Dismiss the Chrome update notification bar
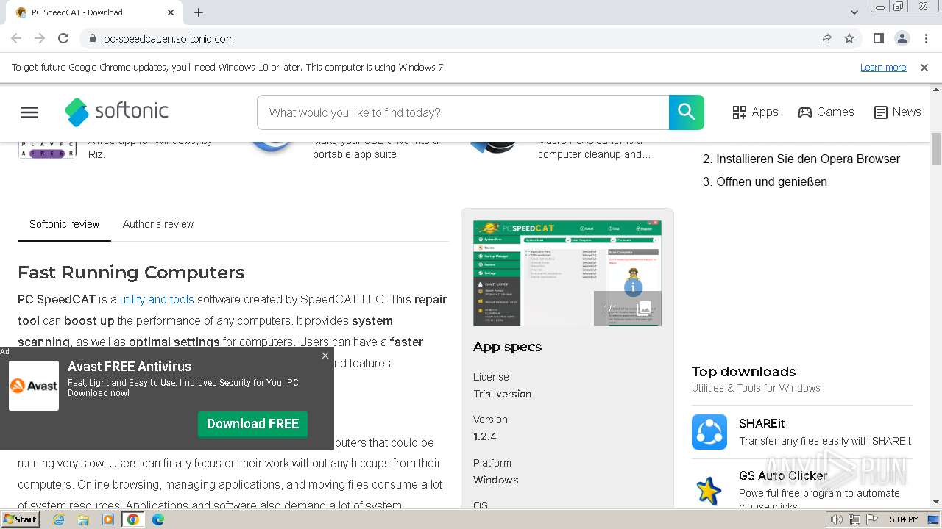The image size is (942, 529). [924, 67]
